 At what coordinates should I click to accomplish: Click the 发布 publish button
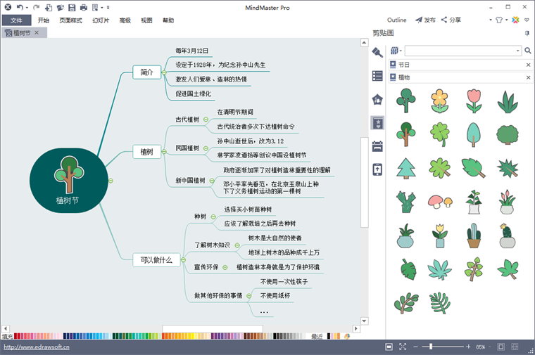click(x=425, y=20)
